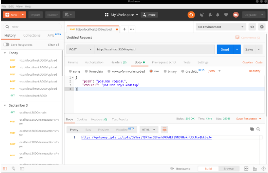Open the tab options three-dots icon
Screen dimensions: 268x173
tap(131, 29)
